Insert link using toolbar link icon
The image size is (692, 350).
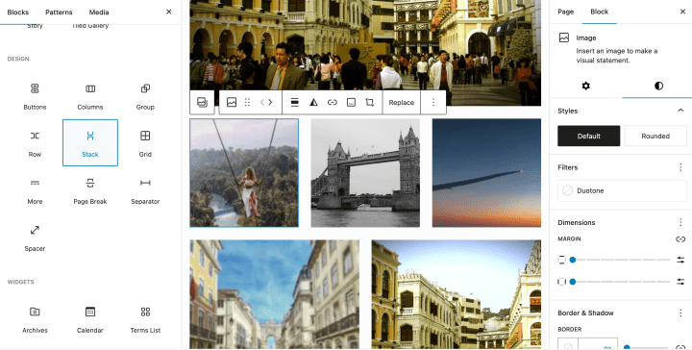coord(333,102)
